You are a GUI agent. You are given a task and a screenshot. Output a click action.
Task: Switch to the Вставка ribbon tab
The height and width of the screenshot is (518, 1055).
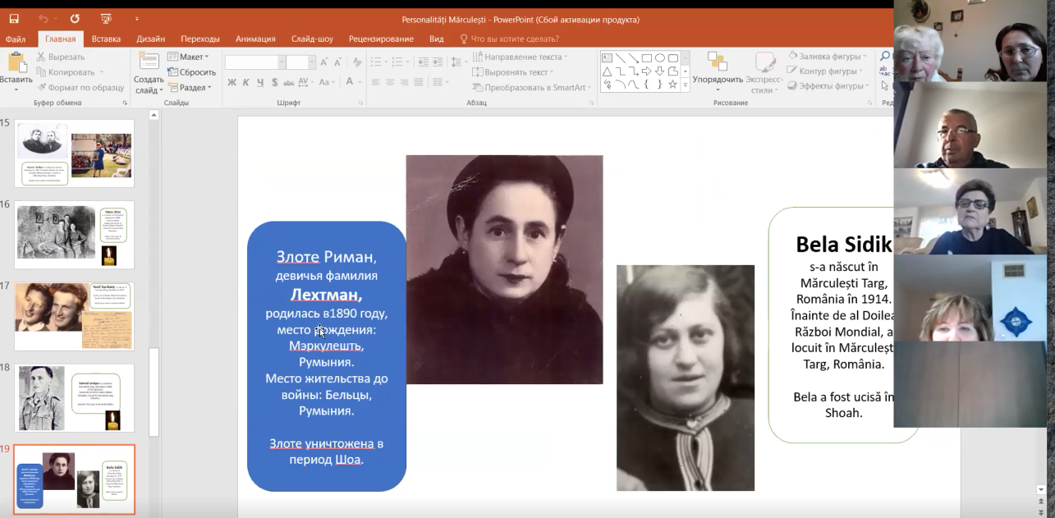[106, 39]
